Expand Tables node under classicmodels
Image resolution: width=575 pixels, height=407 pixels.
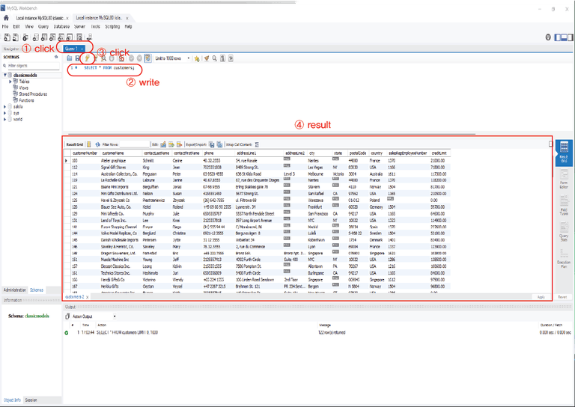tap(10, 82)
